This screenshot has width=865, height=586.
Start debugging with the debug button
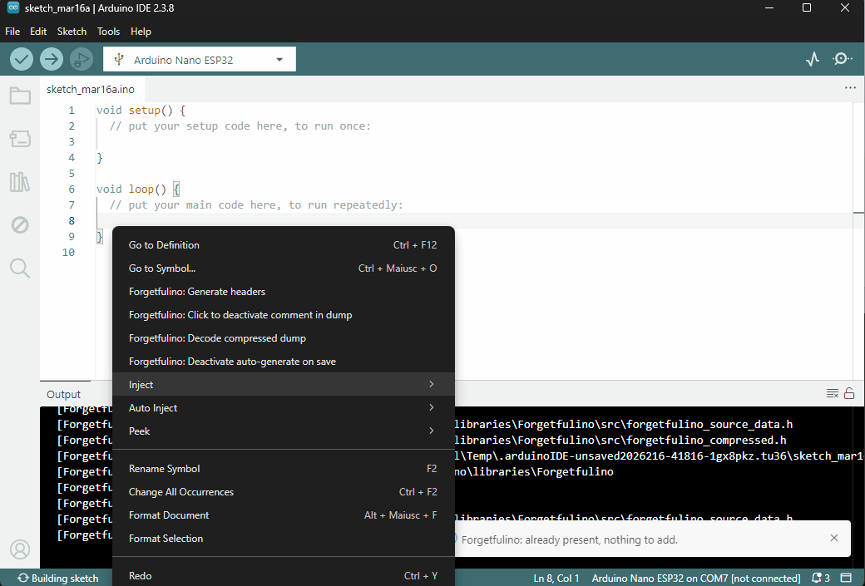pyautogui.click(x=82, y=59)
